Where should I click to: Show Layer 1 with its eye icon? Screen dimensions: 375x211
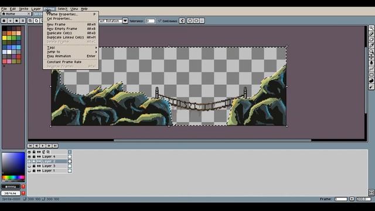click(x=29, y=171)
